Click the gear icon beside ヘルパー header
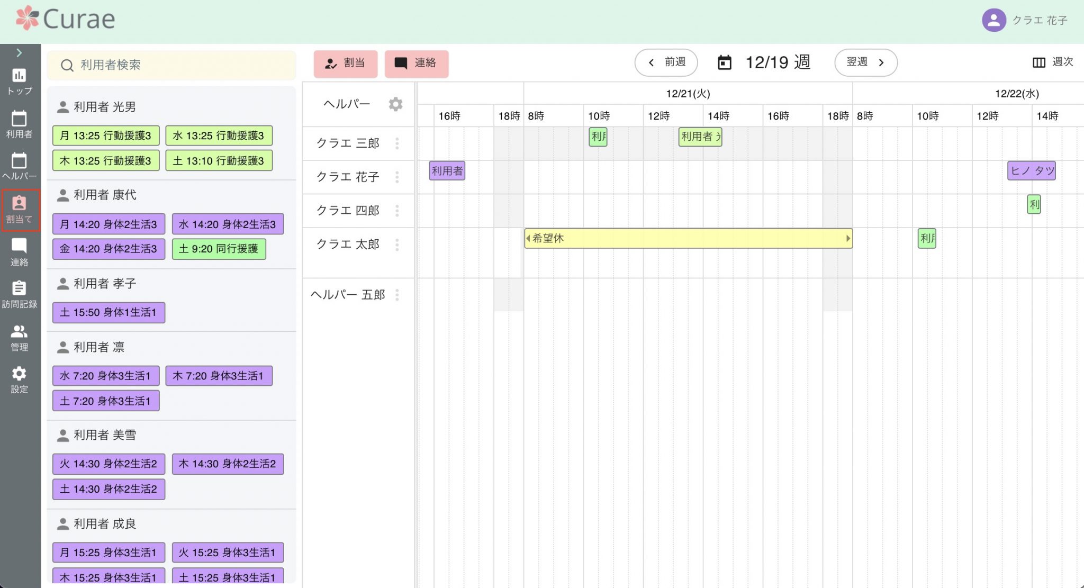 click(395, 104)
